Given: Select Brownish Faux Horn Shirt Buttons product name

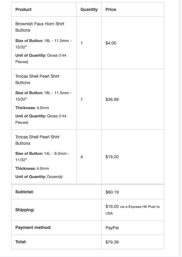Looking at the screenshot, I should pyautogui.click(x=40, y=27).
